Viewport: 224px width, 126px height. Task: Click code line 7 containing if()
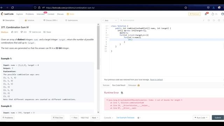(167, 40)
